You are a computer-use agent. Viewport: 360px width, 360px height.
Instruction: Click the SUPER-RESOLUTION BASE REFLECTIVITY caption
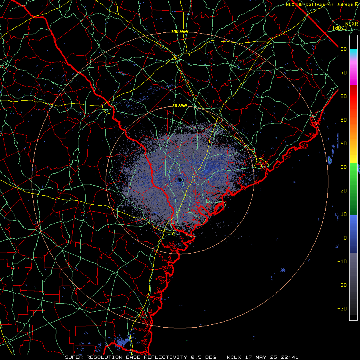(126, 357)
